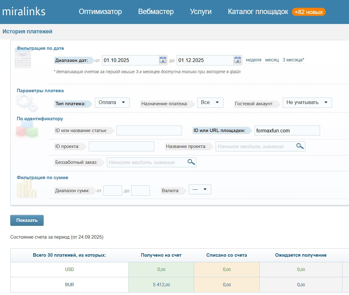Image resolution: width=349 pixels, height=295 pixels.
Task: Focus the sum range 'до' field
Action: (141, 190)
